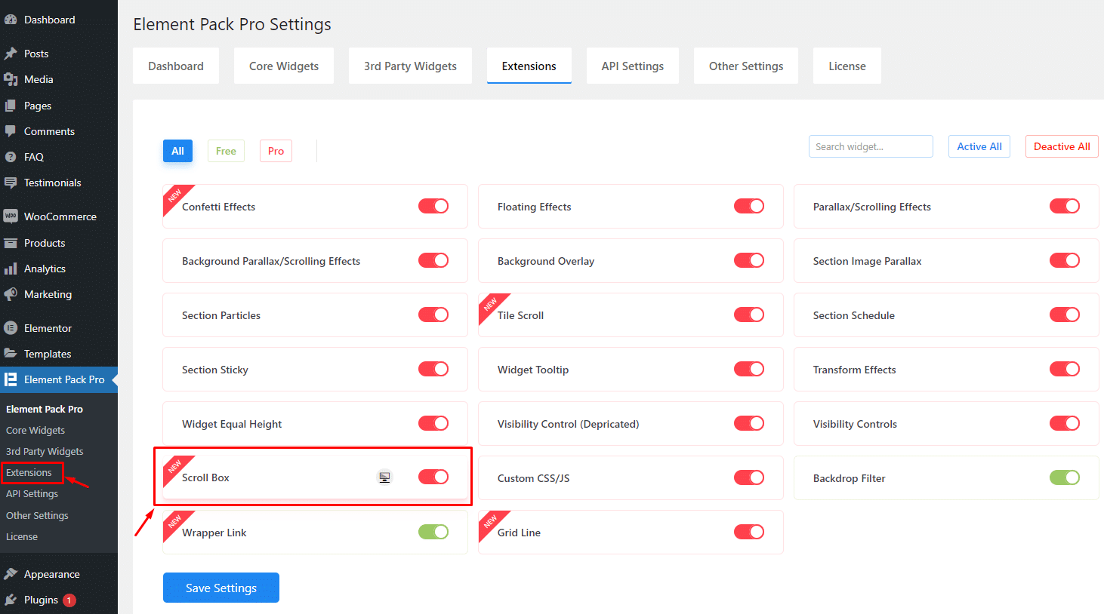Open Other Settings sidebar submenu link
The height and width of the screenshot is (614, 1104).
[37, 515]
